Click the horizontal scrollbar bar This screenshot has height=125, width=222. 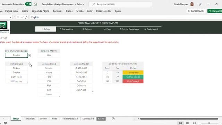point(179,119)
